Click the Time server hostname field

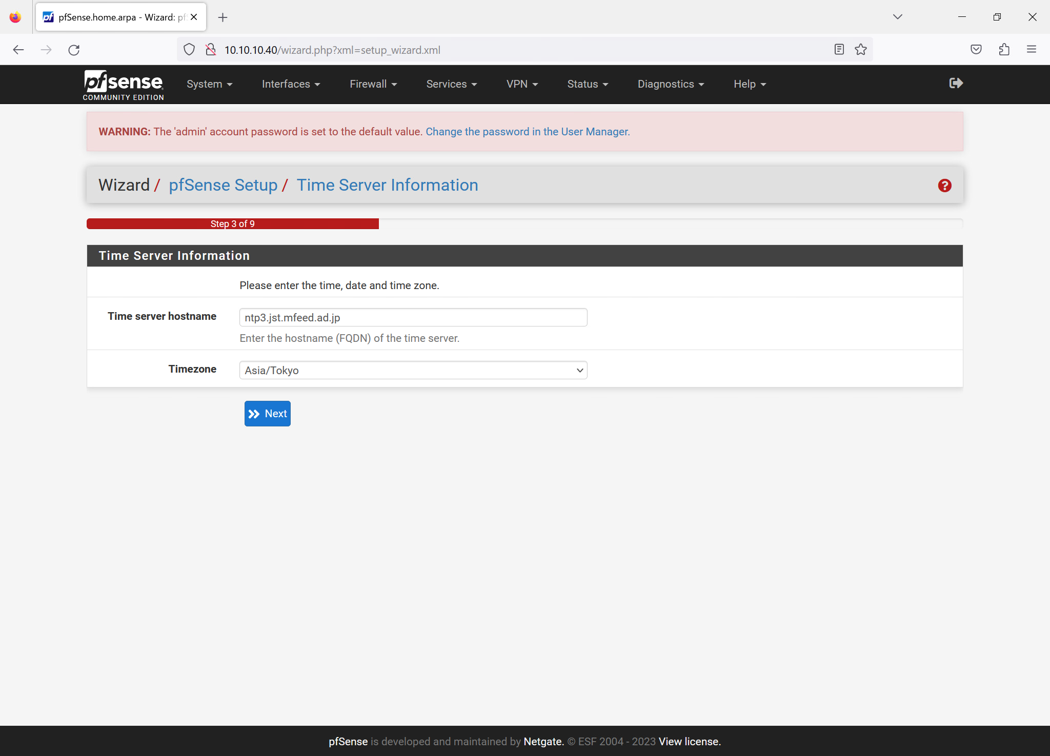[413, 317]
